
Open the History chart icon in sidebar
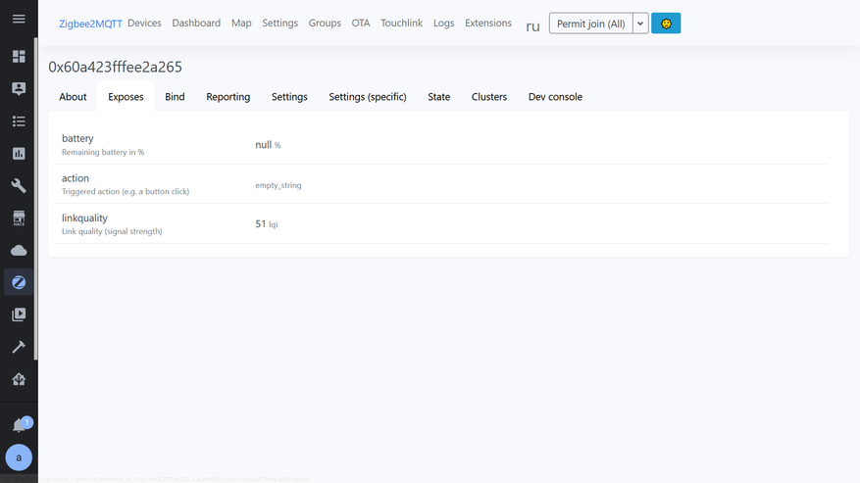19,154
